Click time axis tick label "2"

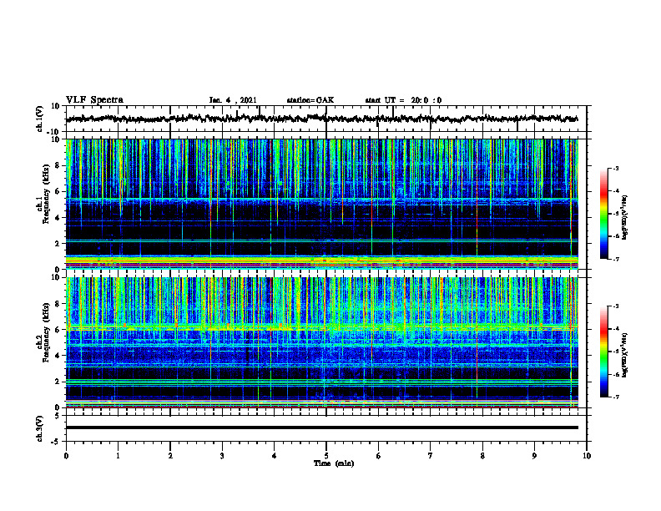(x=170, y=456)
